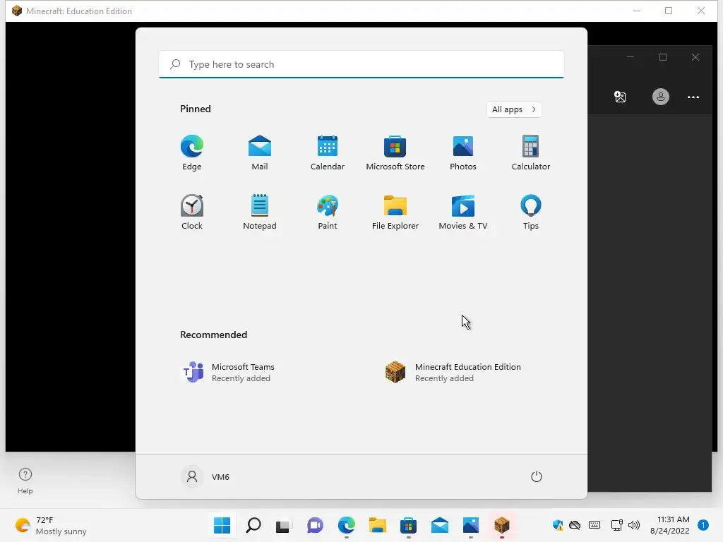Open the Calculator app
This screenshot has width=723, height=542.
coord(531,152)
